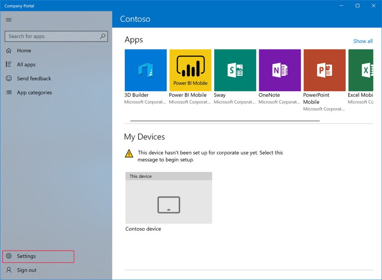
Task: Click the Contoso device label
Action: point(143,229)
